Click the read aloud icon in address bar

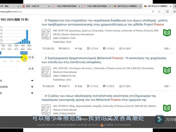pos(153,12)
